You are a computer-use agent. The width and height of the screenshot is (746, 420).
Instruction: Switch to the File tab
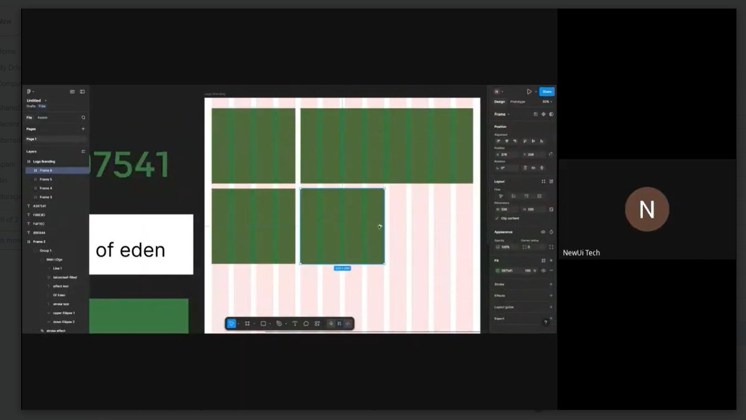[29, 117]
